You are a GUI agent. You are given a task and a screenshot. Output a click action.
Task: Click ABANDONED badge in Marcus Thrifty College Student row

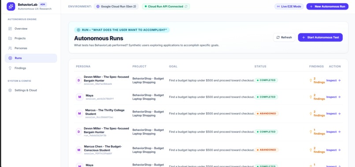pos(267,114)
